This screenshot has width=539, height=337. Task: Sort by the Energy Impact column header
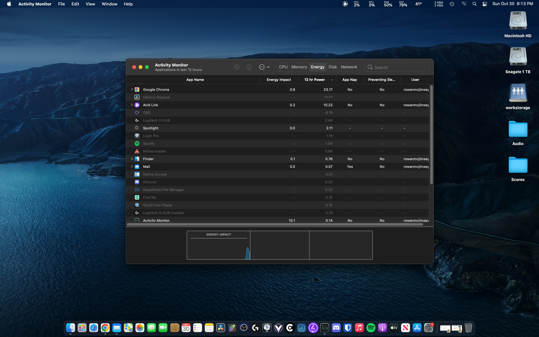[278, 80]
